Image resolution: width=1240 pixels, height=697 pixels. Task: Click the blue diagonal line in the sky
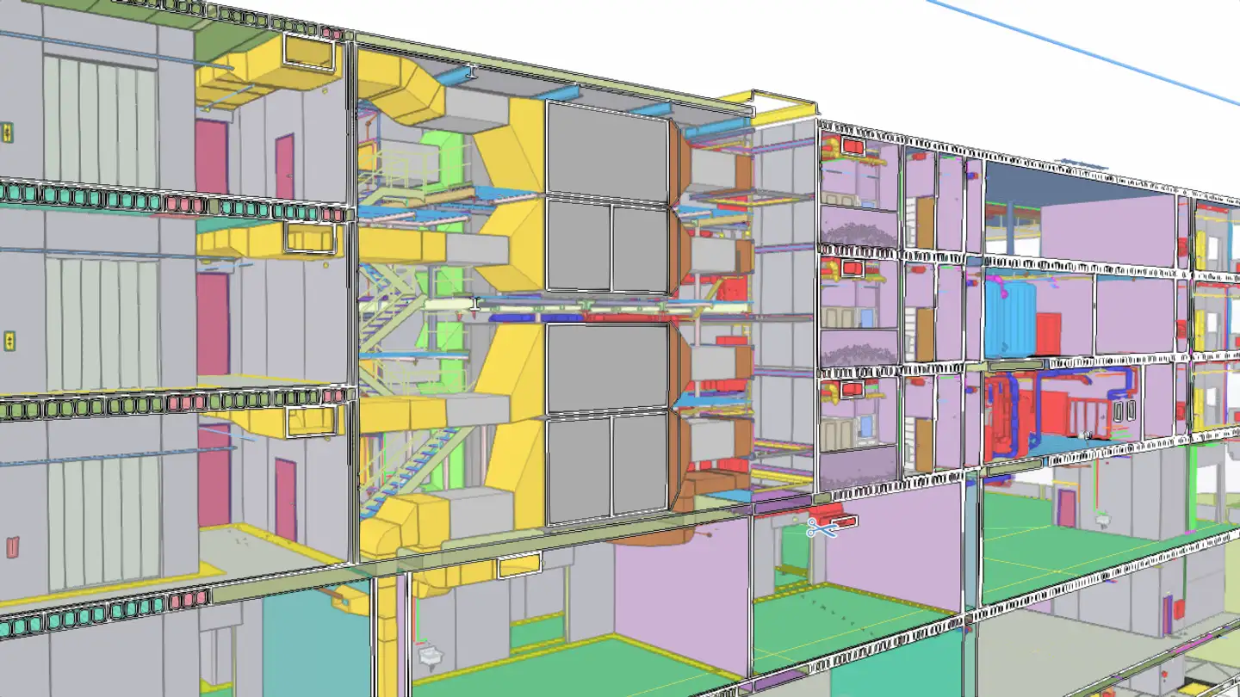(x=1085, y=50)
